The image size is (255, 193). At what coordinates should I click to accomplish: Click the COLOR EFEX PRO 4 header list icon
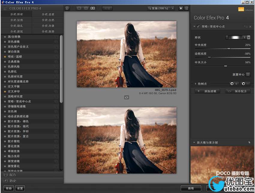[5, 8]
